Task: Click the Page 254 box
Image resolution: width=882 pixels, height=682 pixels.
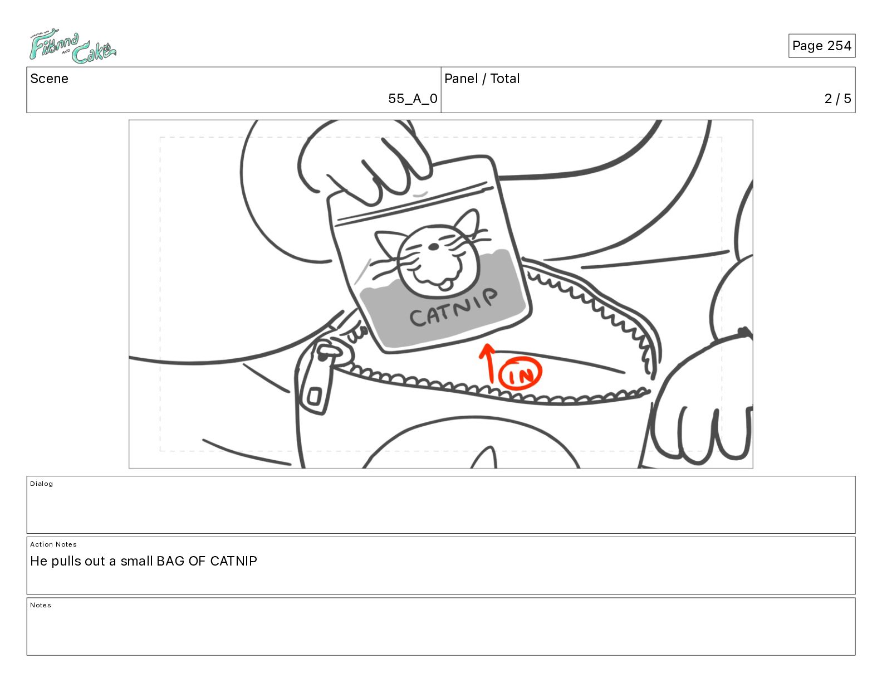Action: click(821, 46)
